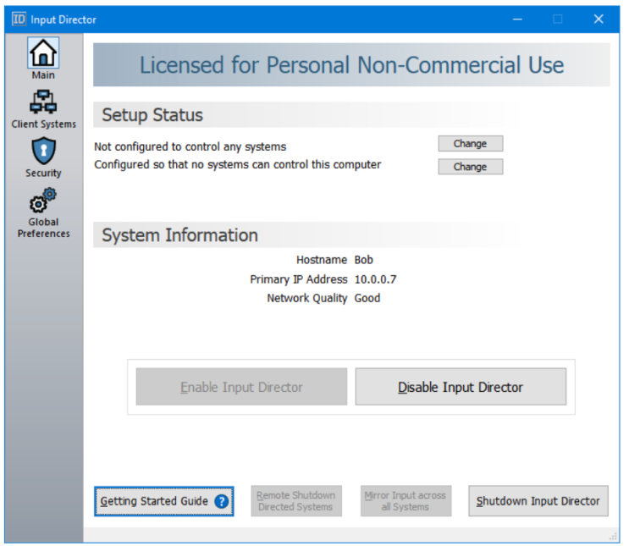The height and width of the screenshot is (546, 629).
Task: Select the Security label in sidebar
Action: [43, 173]
